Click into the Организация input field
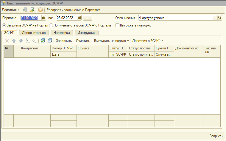Image resolution: width=226 pixels, height=141 pixels. pyautogui.click(x=175, y=18)
